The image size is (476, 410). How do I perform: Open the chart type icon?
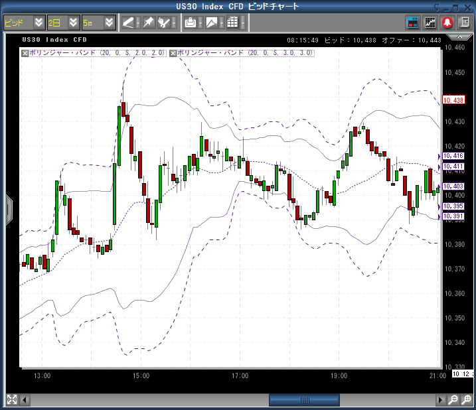212,23
